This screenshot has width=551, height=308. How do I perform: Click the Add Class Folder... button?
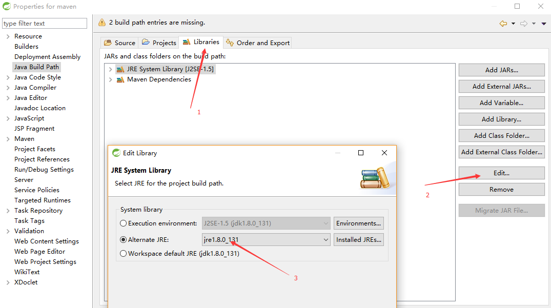tap(501, 136)
